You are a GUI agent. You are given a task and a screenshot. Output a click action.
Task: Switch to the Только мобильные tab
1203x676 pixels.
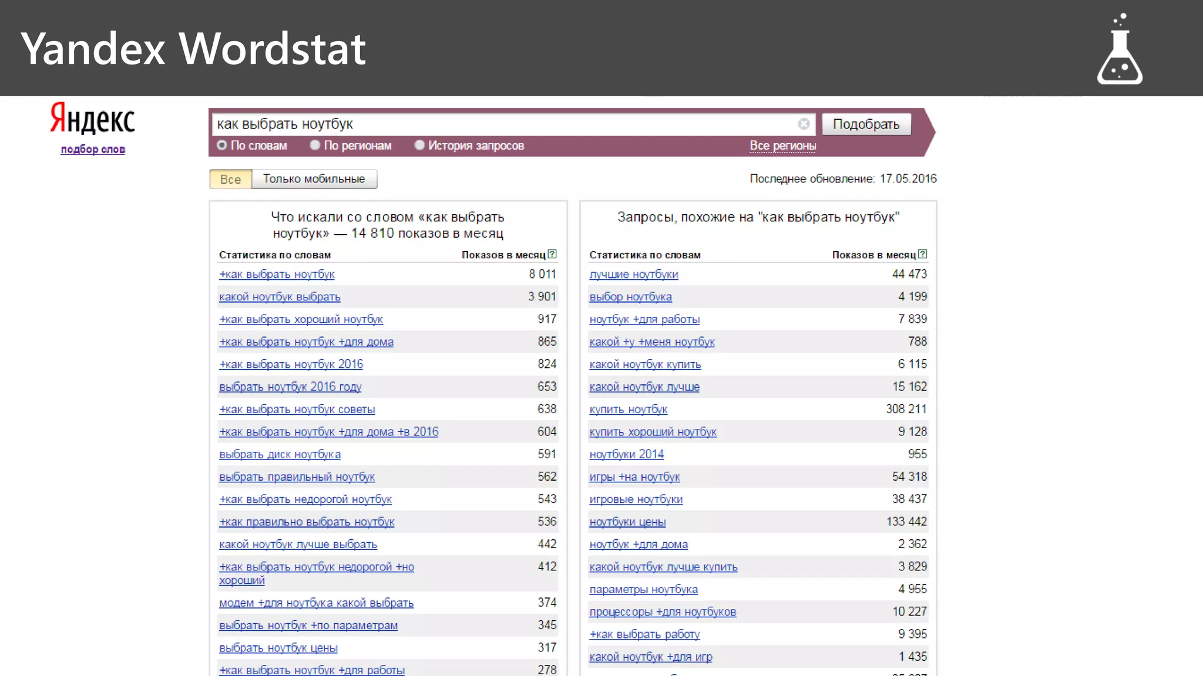click(314, 179)
